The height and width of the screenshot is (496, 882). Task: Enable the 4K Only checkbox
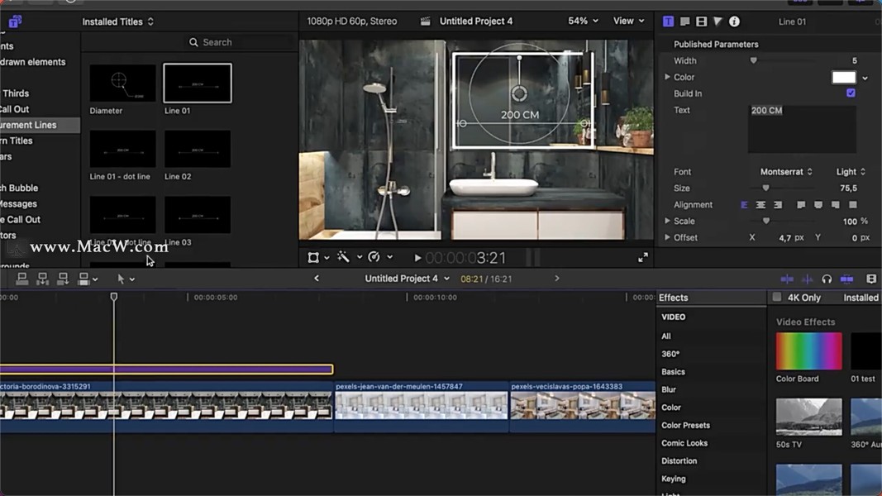click(777, 297)
